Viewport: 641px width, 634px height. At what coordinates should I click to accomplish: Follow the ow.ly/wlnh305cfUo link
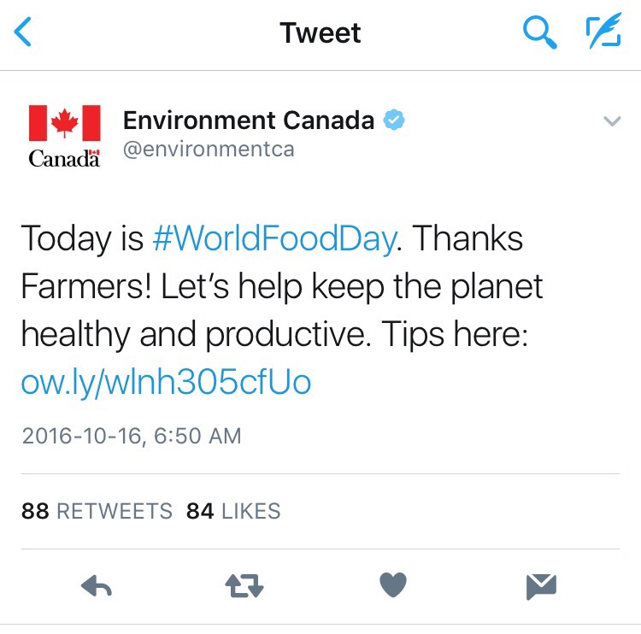click(166, 383)
